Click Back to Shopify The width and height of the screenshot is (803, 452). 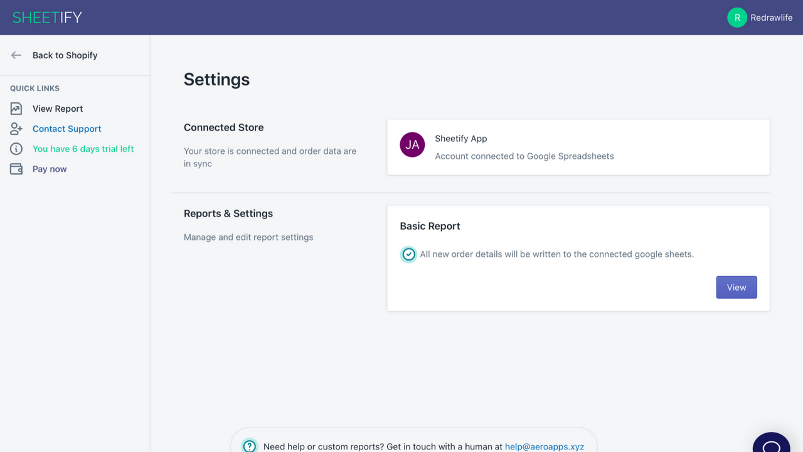click(65, 55)
